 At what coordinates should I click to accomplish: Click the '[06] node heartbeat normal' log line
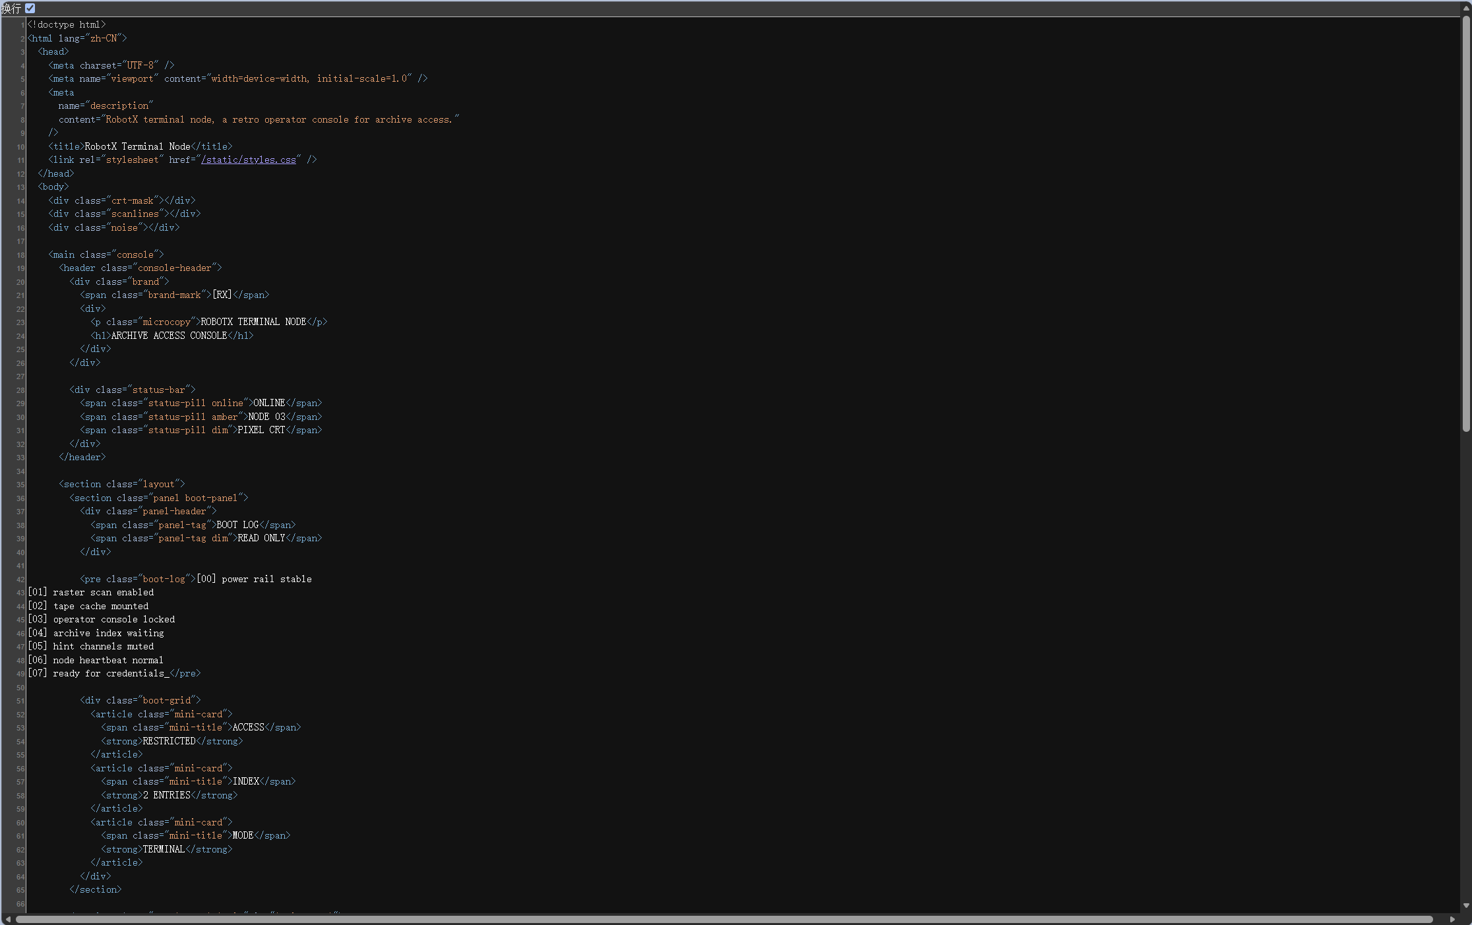pos(96,660)
